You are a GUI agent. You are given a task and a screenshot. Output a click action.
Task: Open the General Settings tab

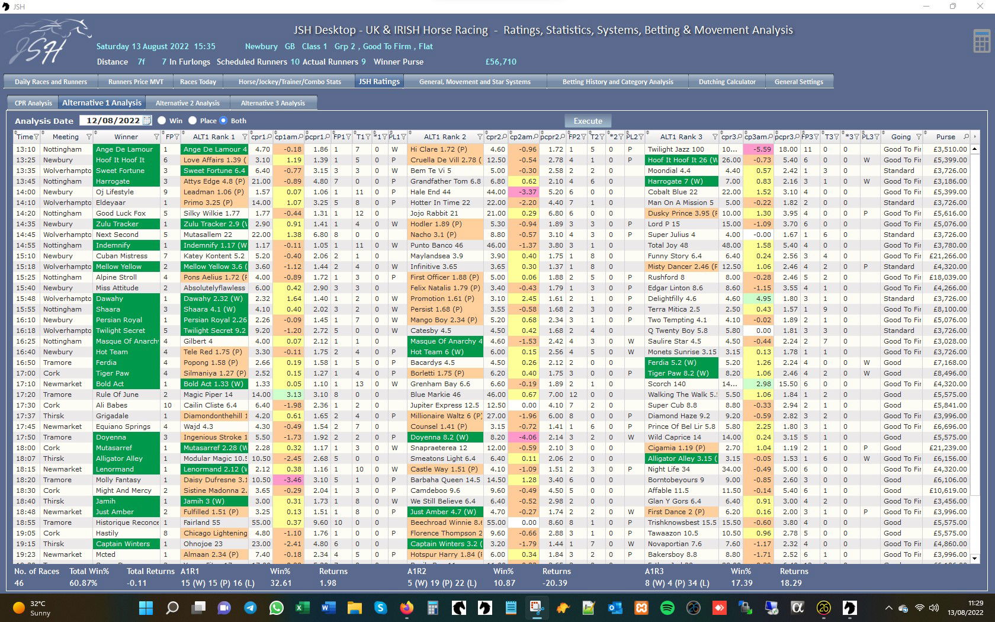[x=798, y=82]
